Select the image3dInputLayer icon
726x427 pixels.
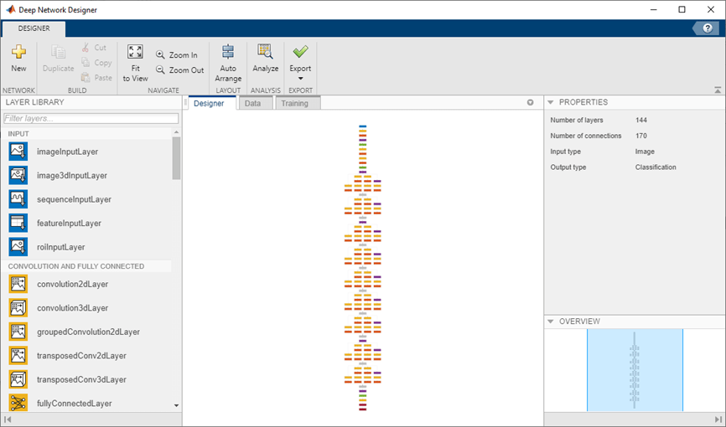(18, 175)
